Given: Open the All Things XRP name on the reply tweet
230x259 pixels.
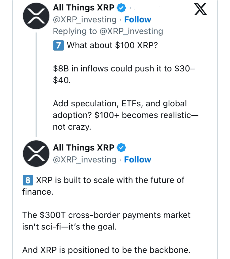Looking at the screenshot, I should tap(83, 7).
